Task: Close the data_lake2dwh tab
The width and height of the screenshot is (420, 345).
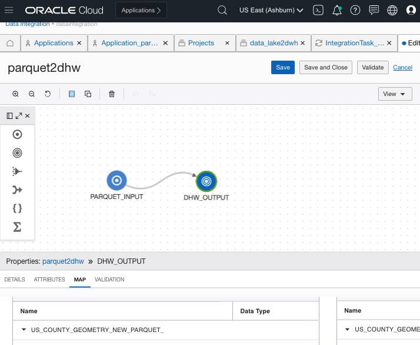Action: (x=303, y=43)
